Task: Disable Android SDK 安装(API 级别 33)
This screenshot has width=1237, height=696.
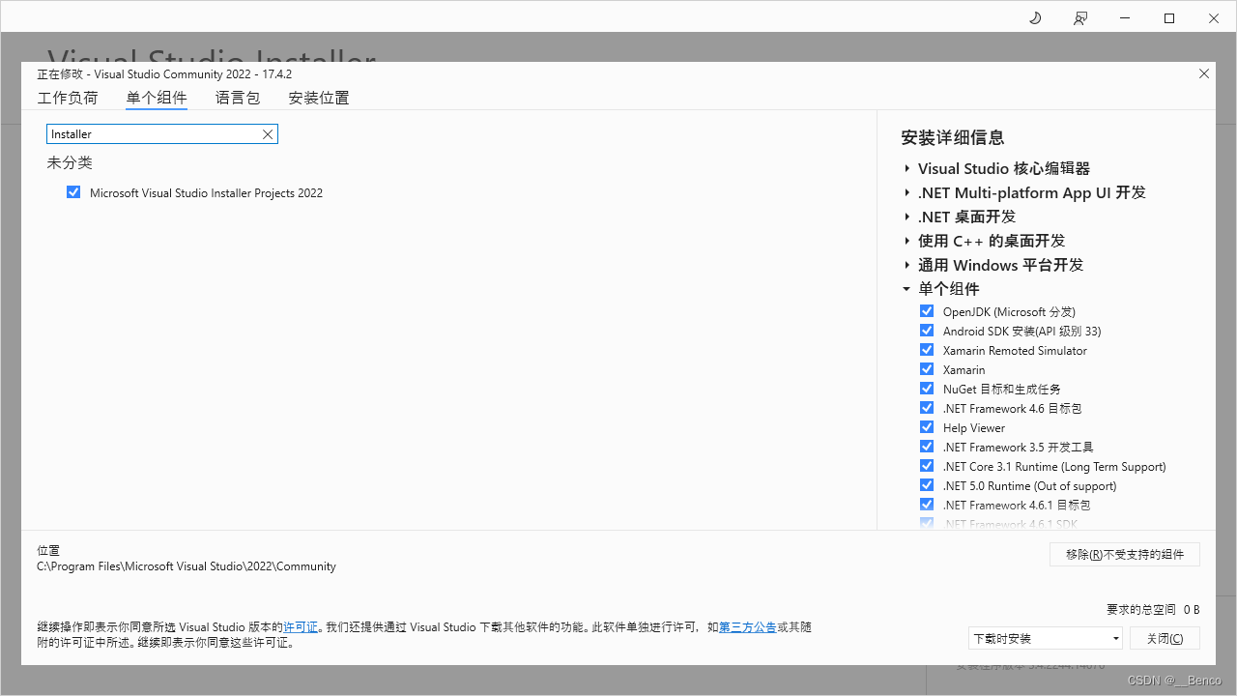Action: point(926,330)
